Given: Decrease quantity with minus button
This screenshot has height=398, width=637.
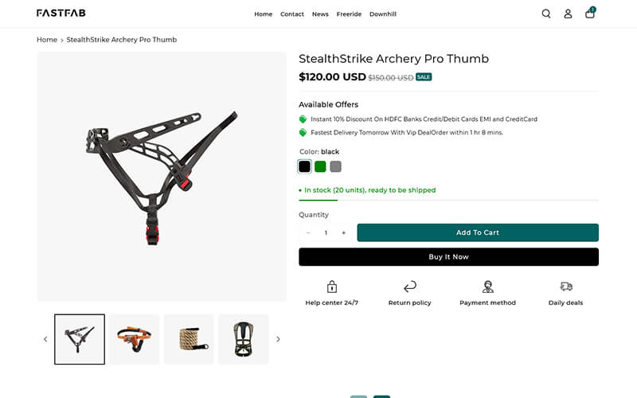Looking at the screenshot, I should click(x=308, y=232).
